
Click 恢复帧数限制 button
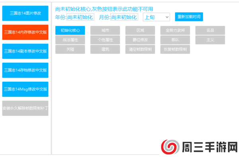[175, 49]
